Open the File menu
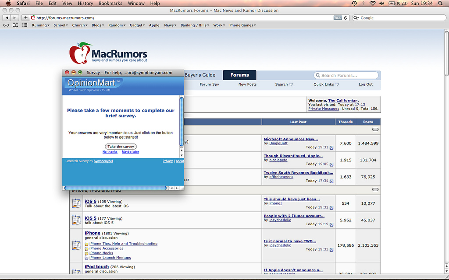Viewport: 449px width, 280px height. point(39,3)
